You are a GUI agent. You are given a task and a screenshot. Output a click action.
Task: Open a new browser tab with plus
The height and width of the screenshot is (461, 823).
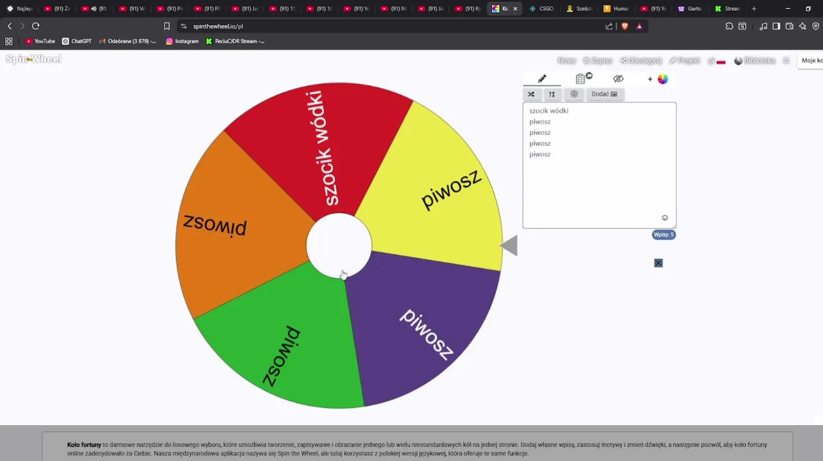tap(754, 9)
